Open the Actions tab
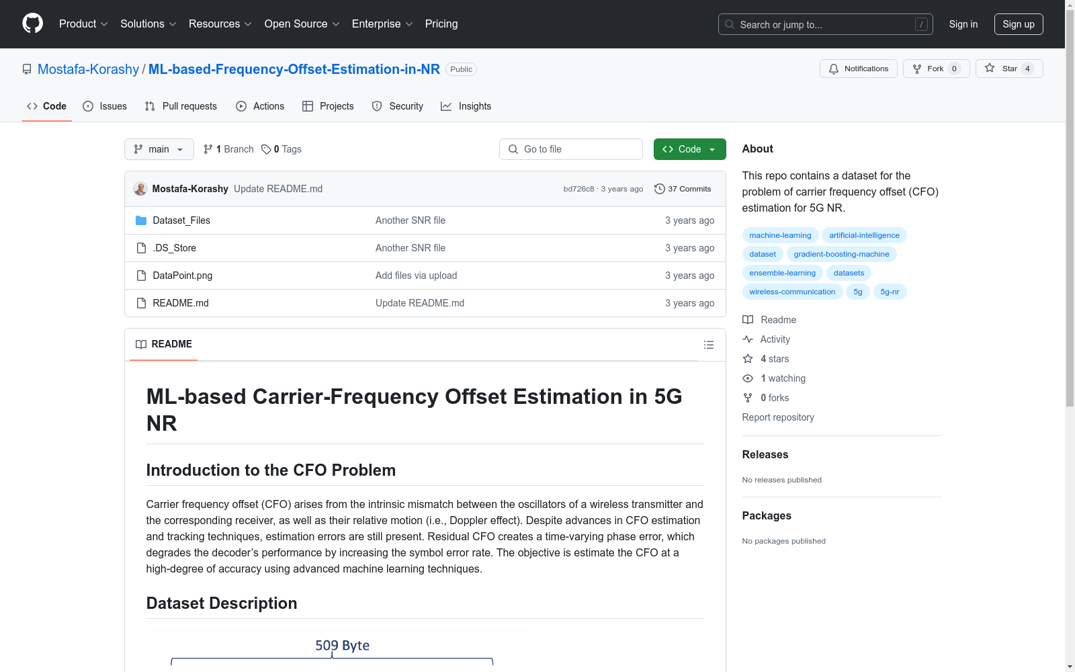This screenshot has height=672, width=1075. [x=260, y=106]
